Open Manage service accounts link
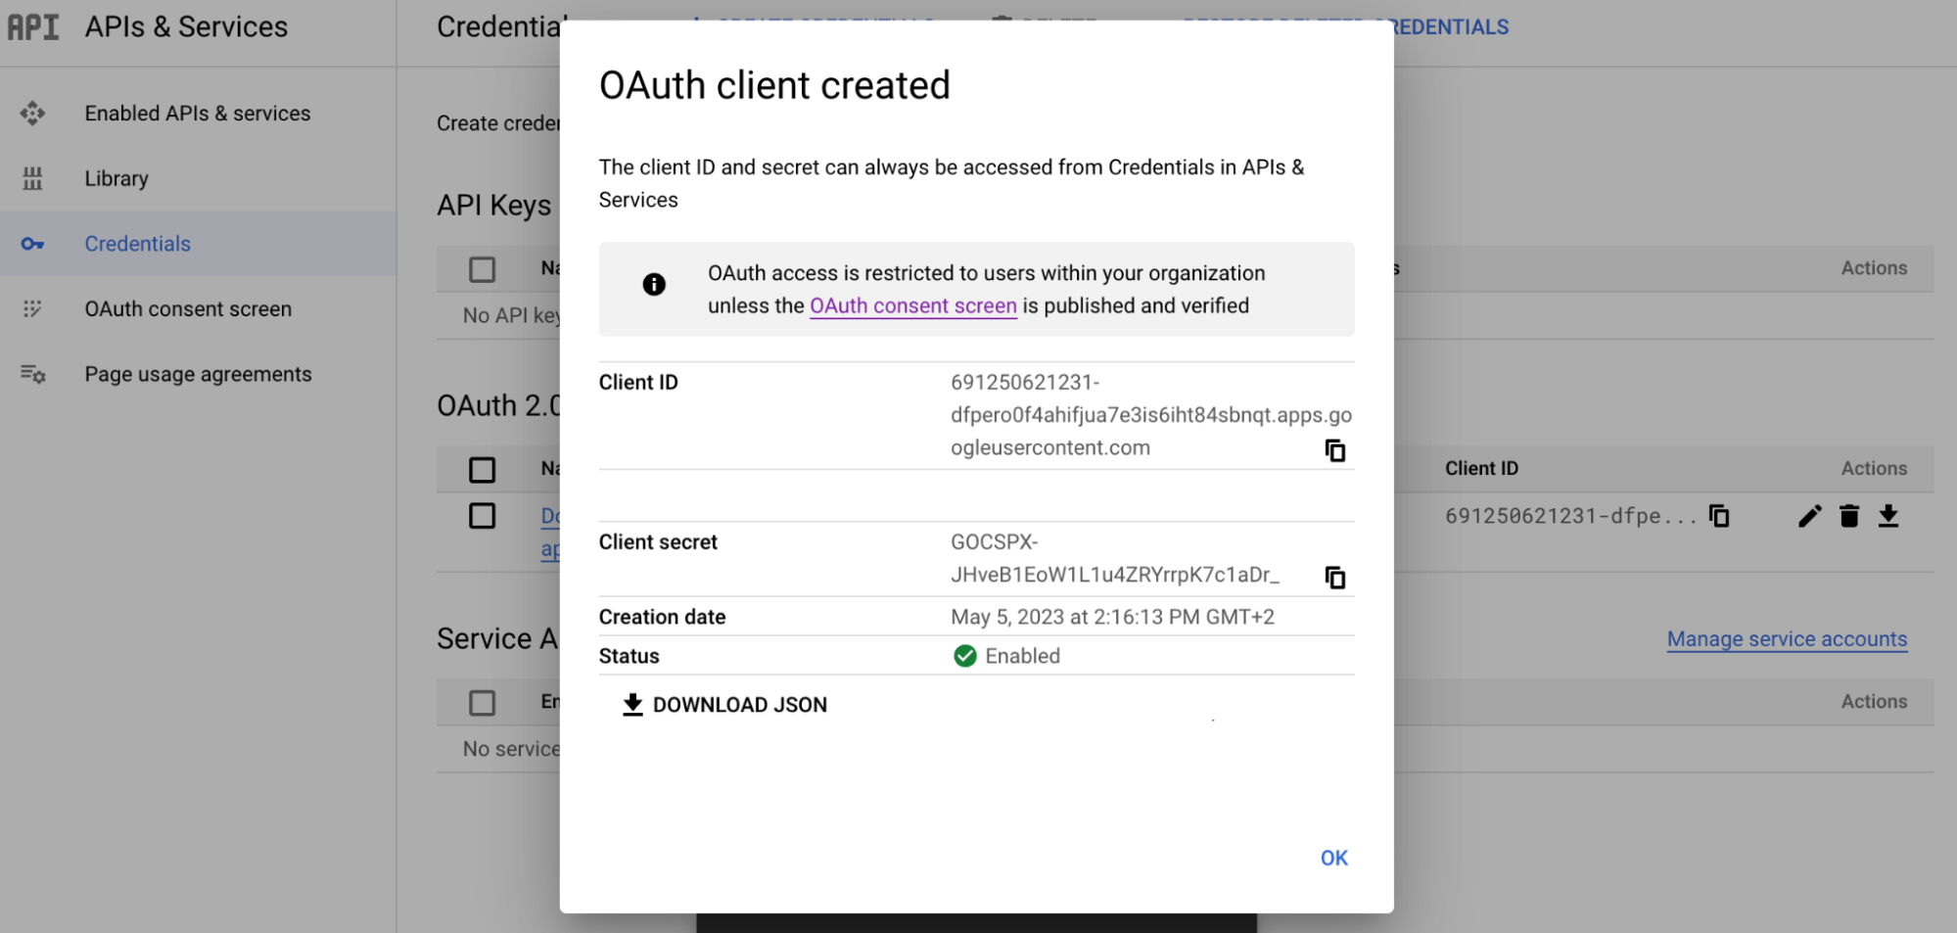This screenshot has height=933, width=1957. tap(1787, 639)
